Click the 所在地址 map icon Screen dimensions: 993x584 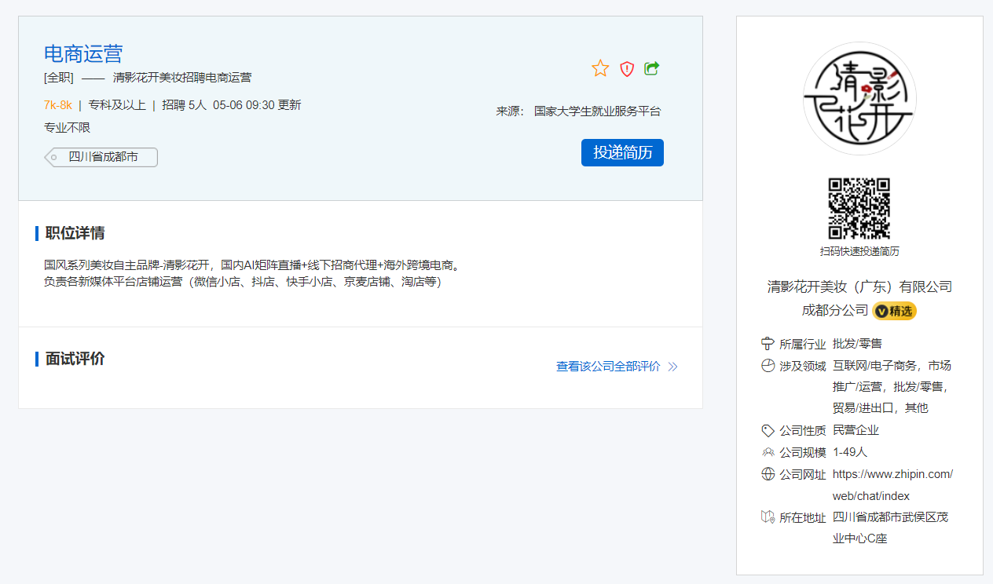coord(768,517)
